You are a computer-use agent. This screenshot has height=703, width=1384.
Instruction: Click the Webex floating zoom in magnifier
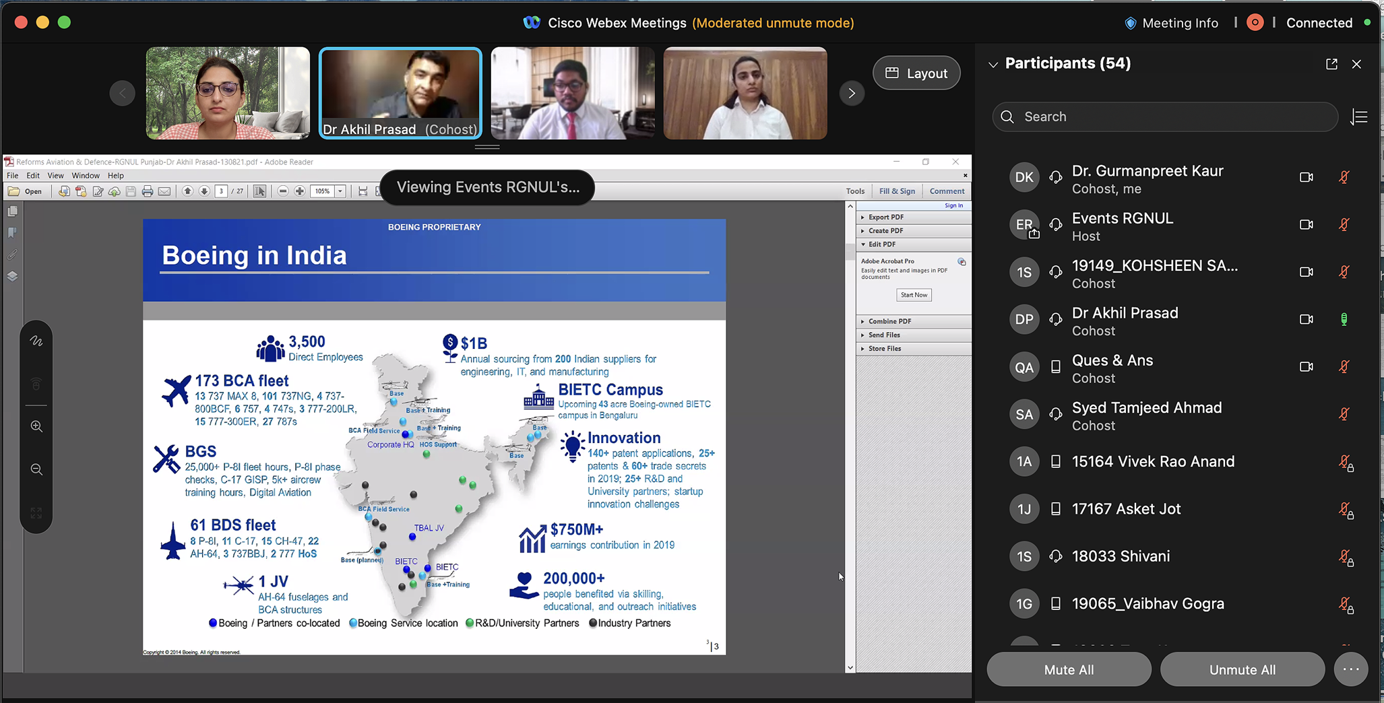pyautogui.click(x=36, y=426)
